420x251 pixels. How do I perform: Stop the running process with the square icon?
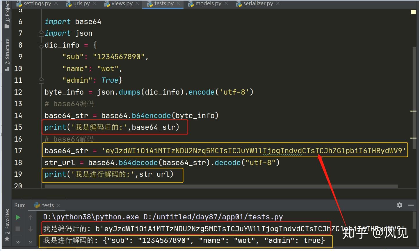tap(18, 229)
